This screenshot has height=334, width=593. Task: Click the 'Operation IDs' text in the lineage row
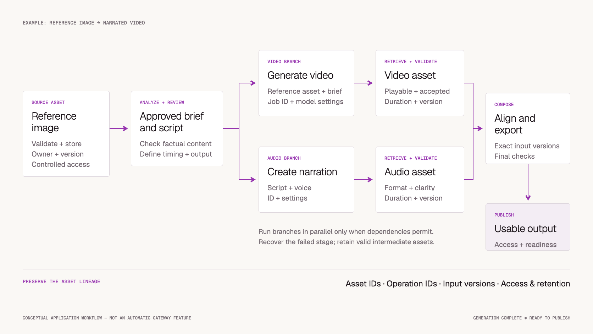(x=412, y=284)
